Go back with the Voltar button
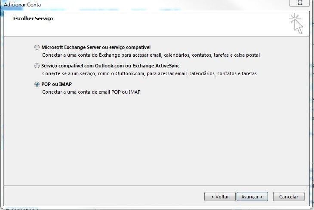The image size is (314, 210). tap(220, 197)
